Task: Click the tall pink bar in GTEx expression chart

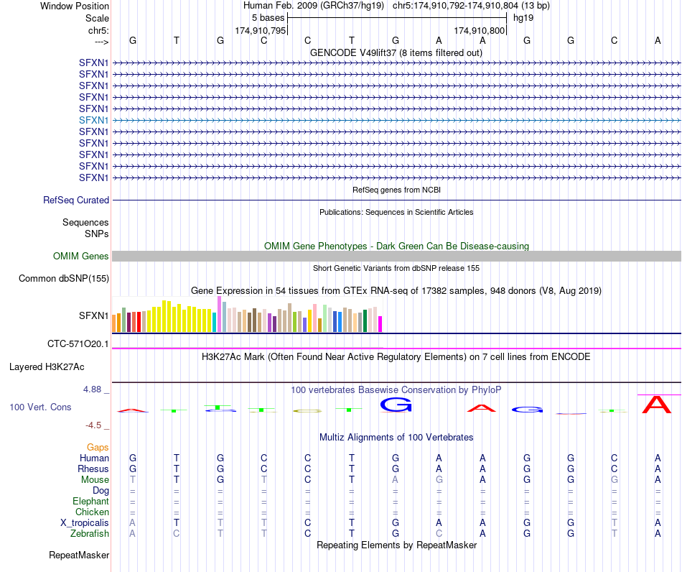Action: (x=219, y=314)
